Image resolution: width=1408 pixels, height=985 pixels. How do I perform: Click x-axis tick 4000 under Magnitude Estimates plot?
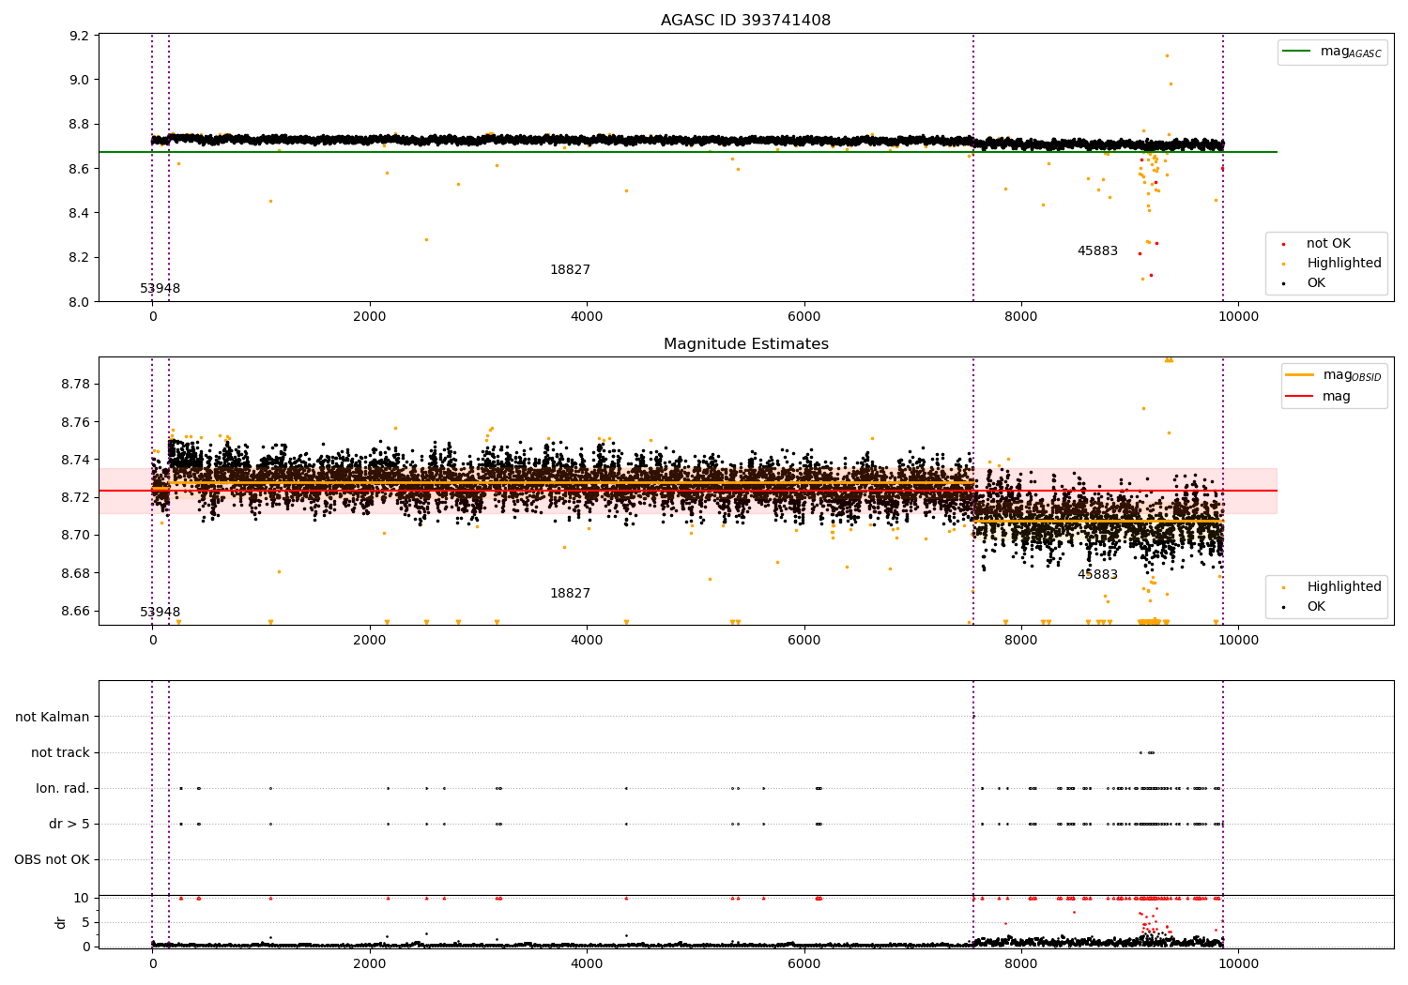(587, 641)
